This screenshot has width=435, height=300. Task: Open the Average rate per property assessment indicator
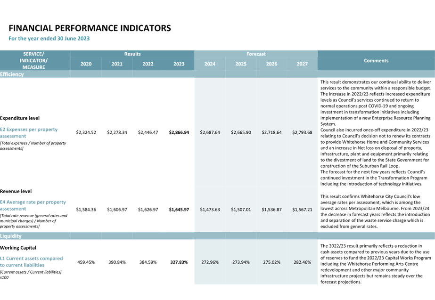pyautogui.click(x=33, y=205)
